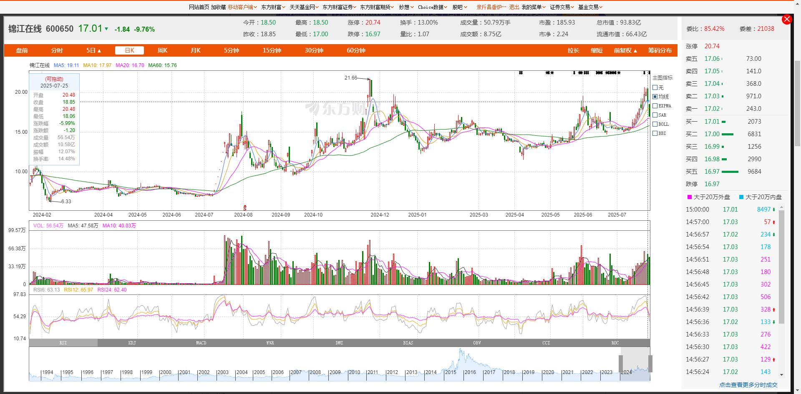Close the stock chart popup with red X

(786, 19)
